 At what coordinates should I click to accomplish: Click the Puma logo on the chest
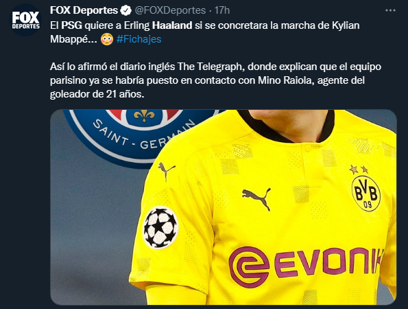[256, 198]
